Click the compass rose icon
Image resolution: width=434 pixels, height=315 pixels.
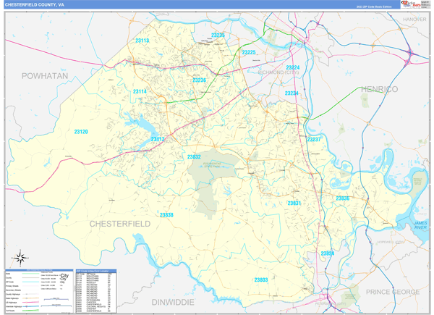pyautogui.click(x=20, y=256)
